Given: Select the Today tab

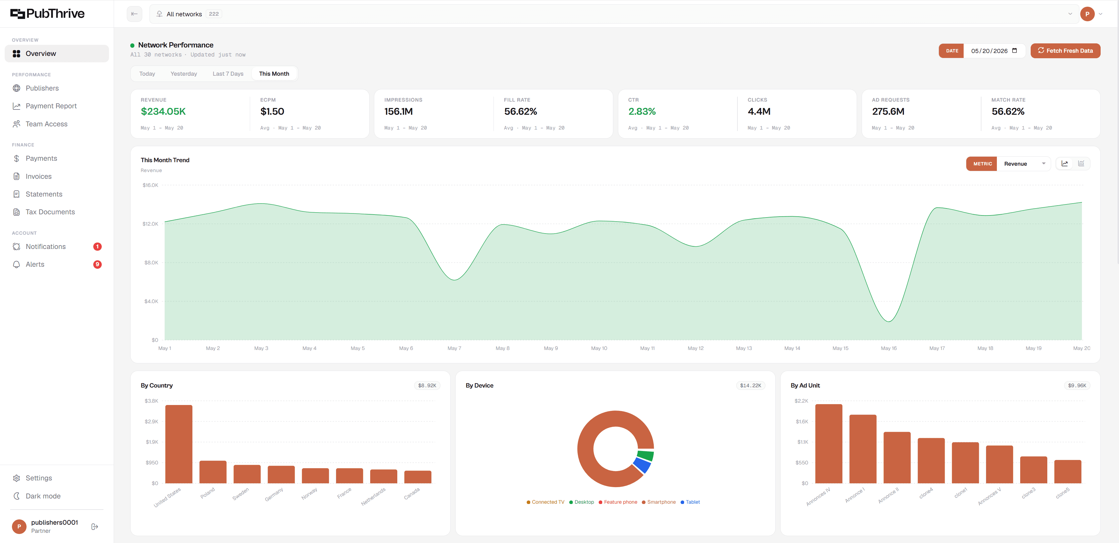Looking at the screenshot, I should tap(147, 74).
